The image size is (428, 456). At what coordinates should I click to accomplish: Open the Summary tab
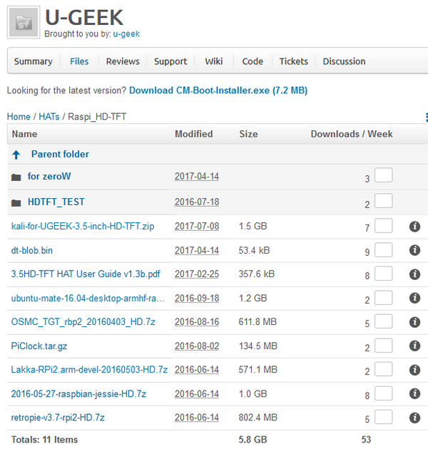click(34, 61)
